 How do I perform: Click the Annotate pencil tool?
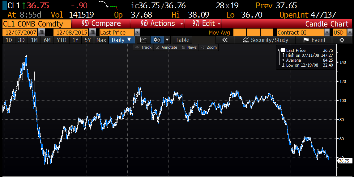tap(166, 47)
